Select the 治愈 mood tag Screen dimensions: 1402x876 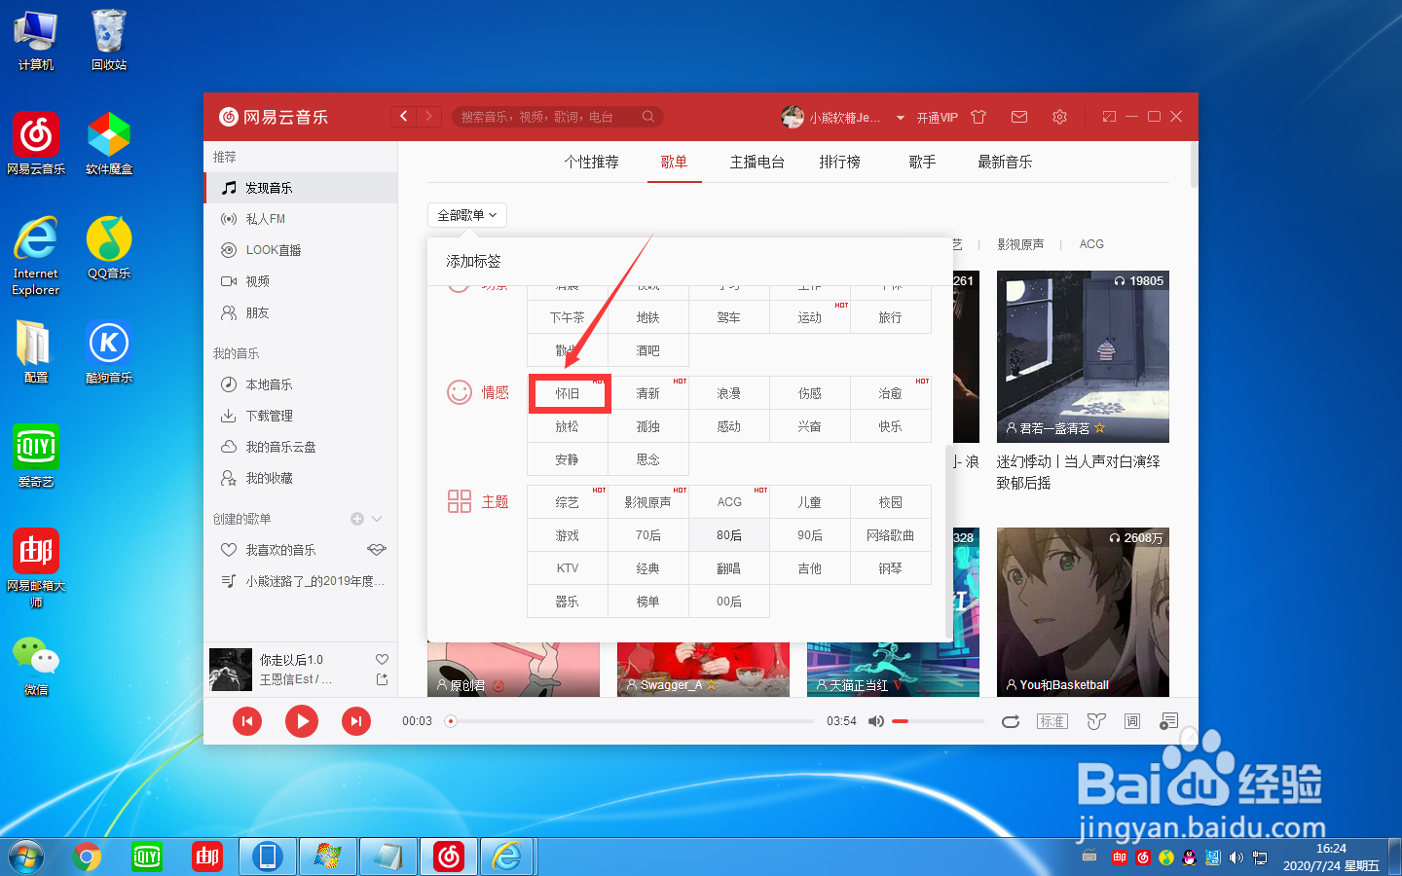click(891, 393)
